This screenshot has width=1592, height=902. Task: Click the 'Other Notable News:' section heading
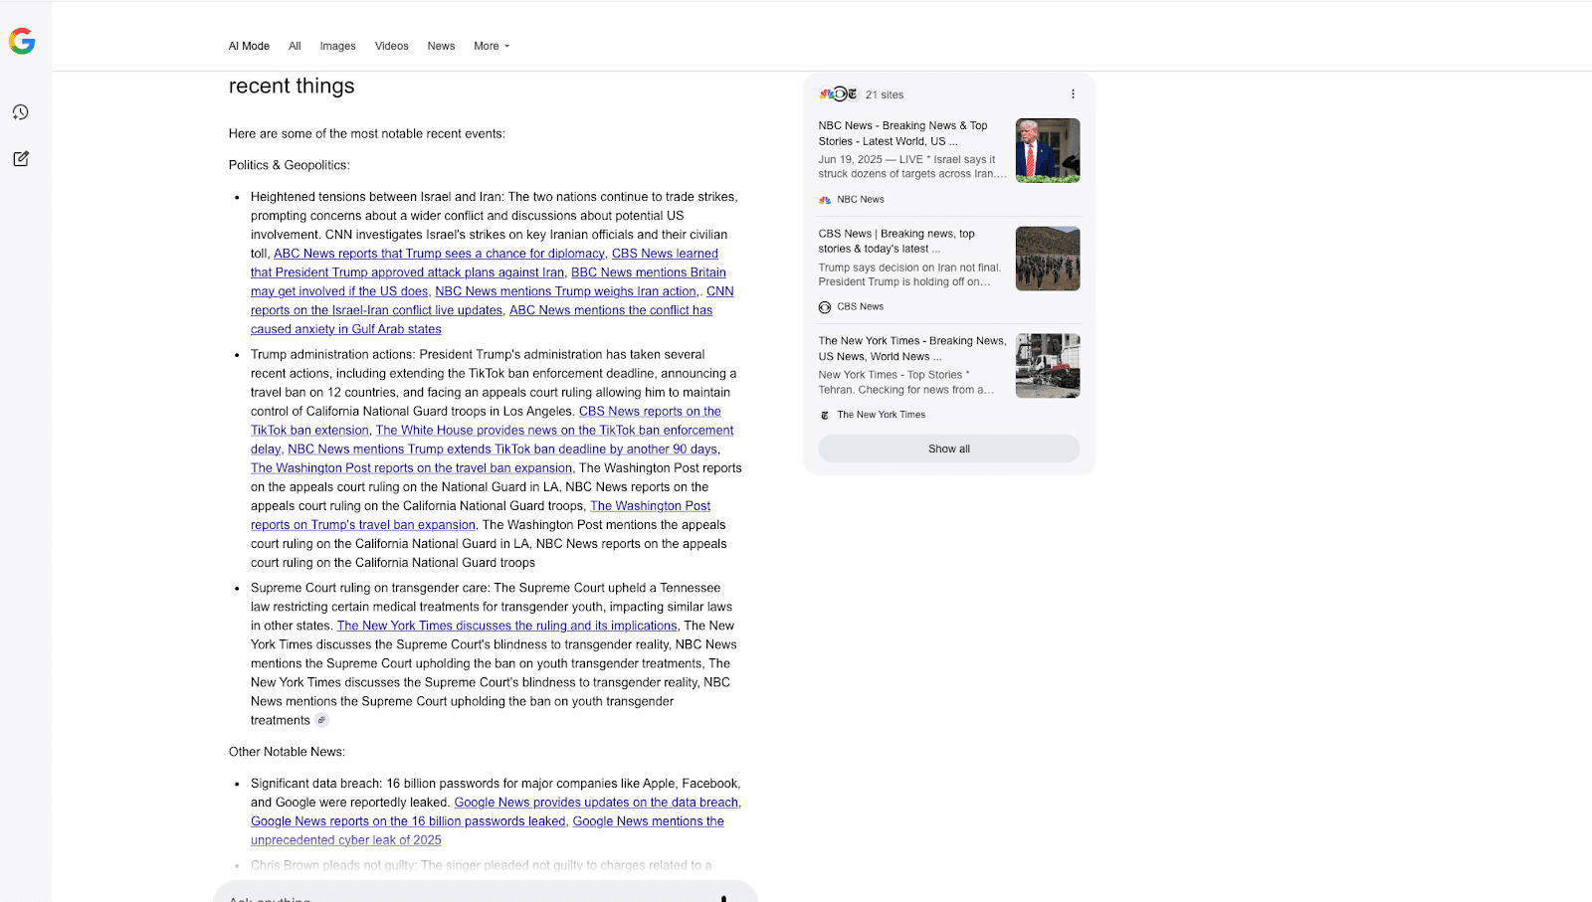click(x=287, y=752)
